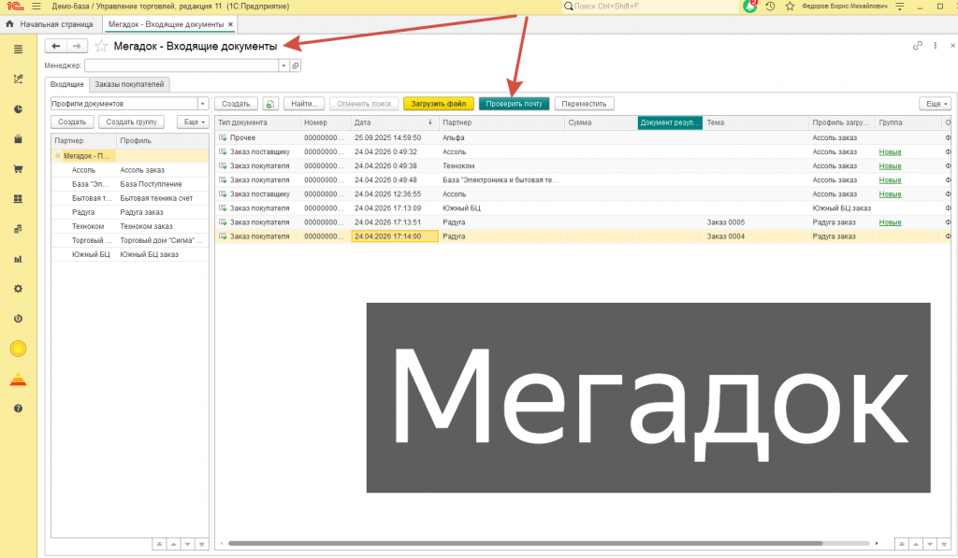Go forward with the right arrow button
The image size is (958, 558).
coord(77,46)
